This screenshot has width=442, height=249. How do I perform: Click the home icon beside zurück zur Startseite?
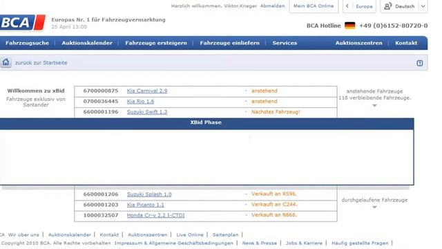[6, 62]
